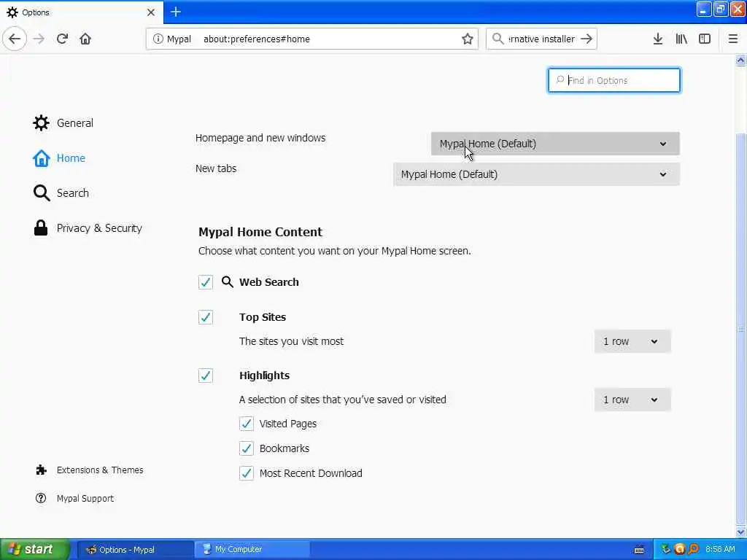Open the hamburger application menu

coord(733,39)
